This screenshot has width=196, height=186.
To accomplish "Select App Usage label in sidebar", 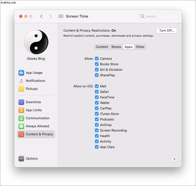I will point(34,73).
